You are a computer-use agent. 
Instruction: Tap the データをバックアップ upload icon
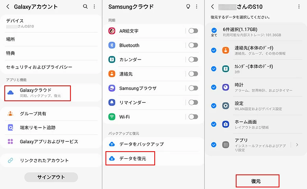click(112, 144)
